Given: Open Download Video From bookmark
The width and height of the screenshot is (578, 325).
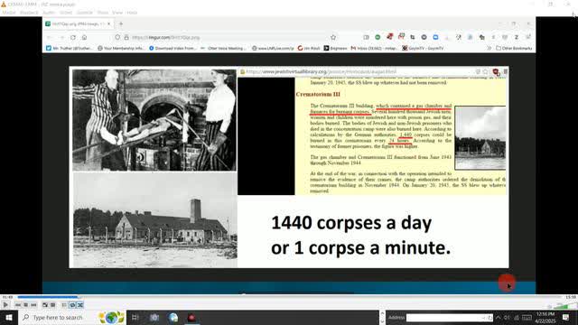Looking at the screenshot, I should click(x=172, y=48).
